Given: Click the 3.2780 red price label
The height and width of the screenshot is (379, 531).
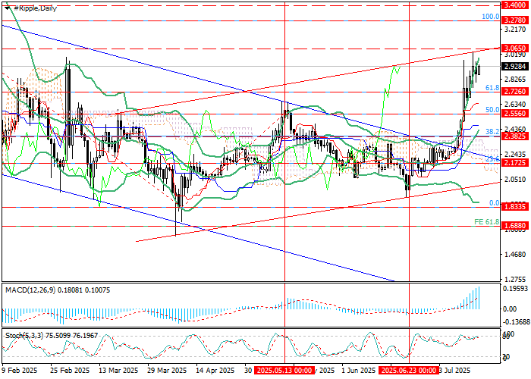Looking at the screenshot, I should pos(514,20).
